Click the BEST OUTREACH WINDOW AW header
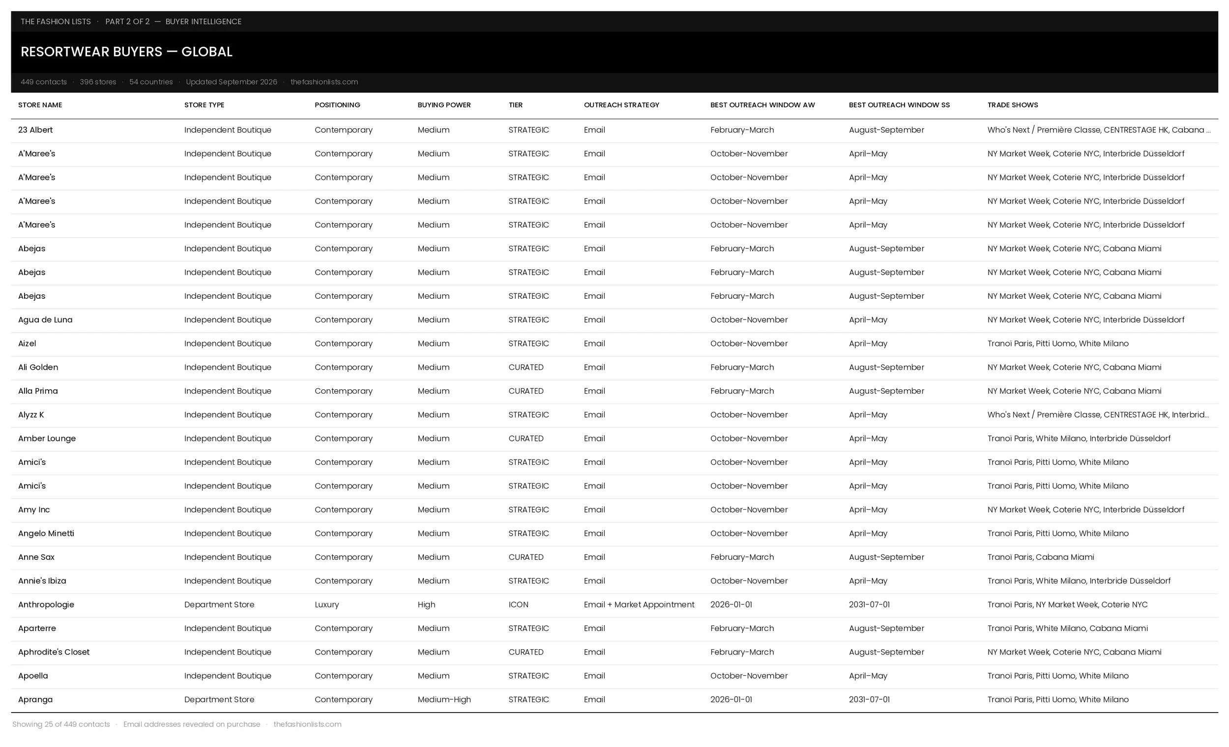Viewport: 1229px width, 747px height. (762, 105)
